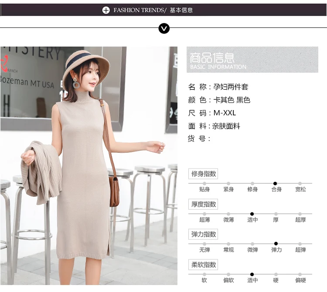The image size is (327, 292).
Task: Select the 常规 dot on elasticity scale
Action: [228, 244]
